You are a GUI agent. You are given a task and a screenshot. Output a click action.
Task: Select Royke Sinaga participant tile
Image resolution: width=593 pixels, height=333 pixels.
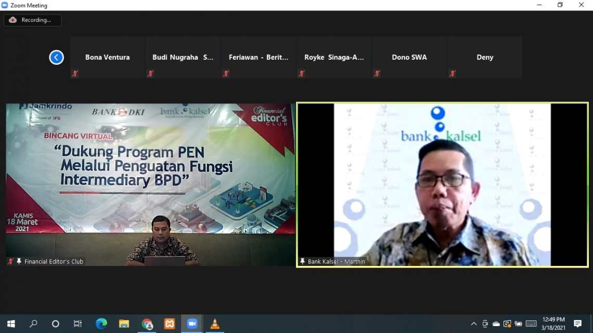click(334, 57)
